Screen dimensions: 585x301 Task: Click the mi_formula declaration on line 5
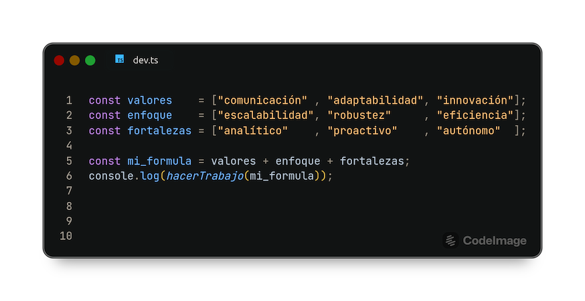click(159, 161)
